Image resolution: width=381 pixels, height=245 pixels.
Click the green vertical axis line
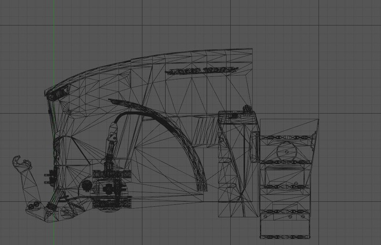pyautogui.click(x=54, y=29)
